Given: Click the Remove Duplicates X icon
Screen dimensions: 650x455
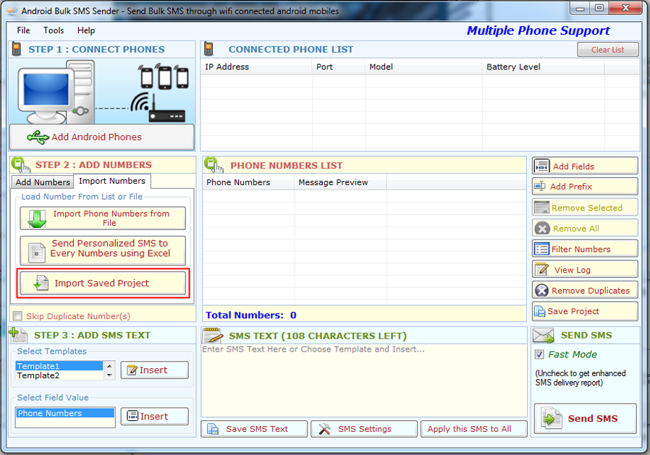Looking at the screenshot, I should coord(541,291).
